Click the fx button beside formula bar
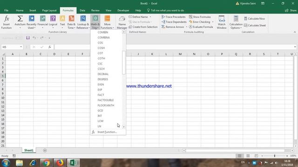 (x=50, y=47)
